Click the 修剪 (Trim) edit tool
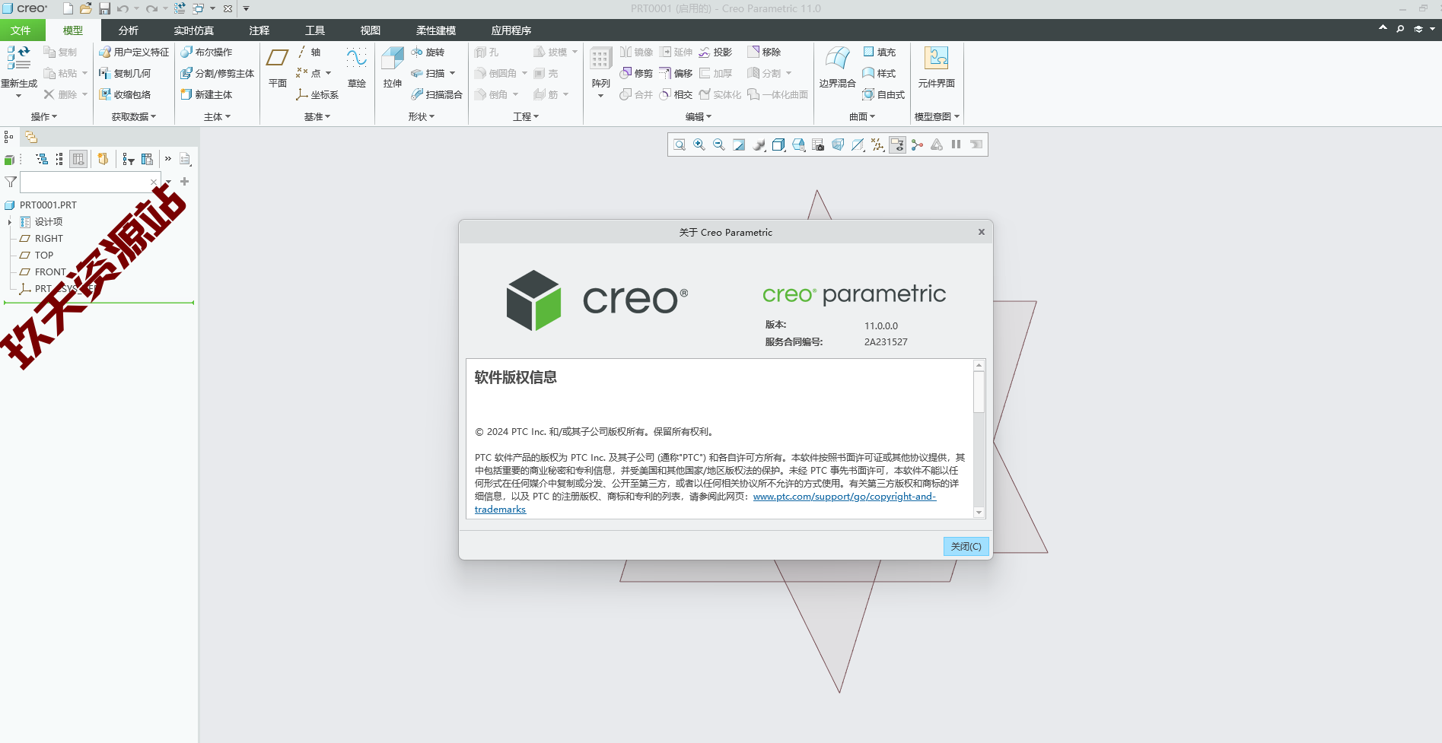 636,73
